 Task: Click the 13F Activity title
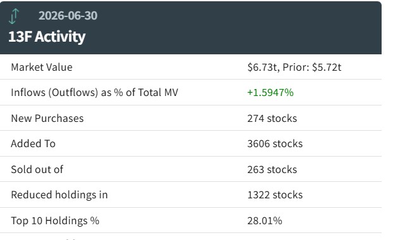pos(47,37)
